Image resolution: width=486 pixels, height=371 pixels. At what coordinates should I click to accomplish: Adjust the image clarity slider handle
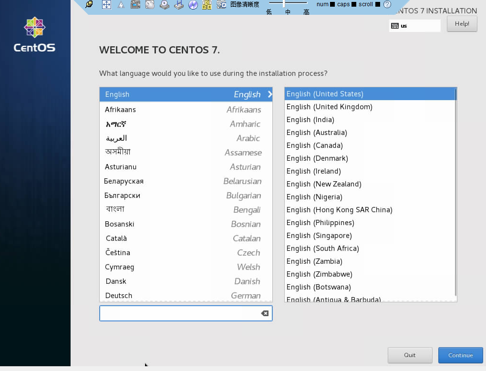tap(284, 3)
